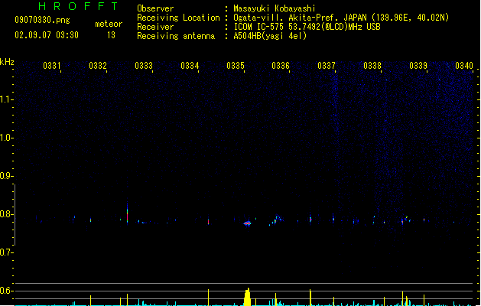481x306 pixels.
Task: Click the tall red meteor echo before 0333
Action: (x=127, y=213)
